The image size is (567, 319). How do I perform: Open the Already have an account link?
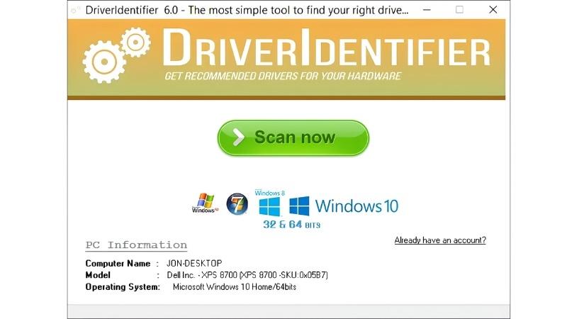tap(440, 240)
